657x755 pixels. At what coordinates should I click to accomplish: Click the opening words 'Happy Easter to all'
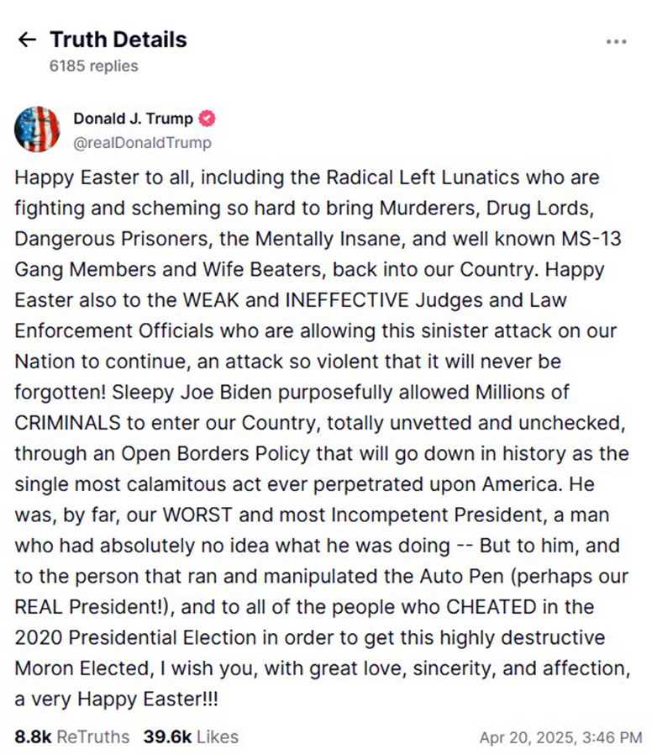(89, 178)
